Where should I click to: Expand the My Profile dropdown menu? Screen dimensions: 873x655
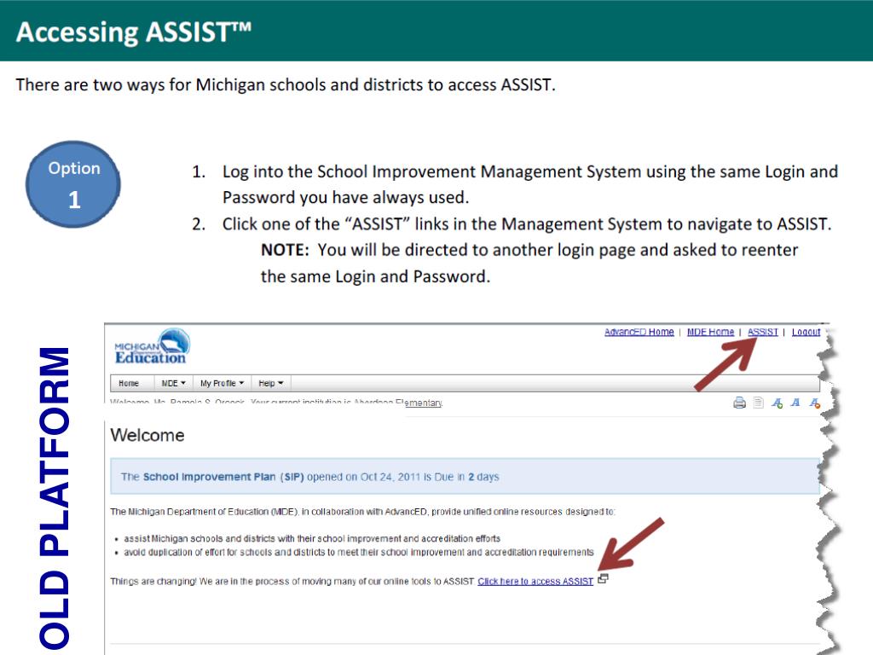click(223, 383)
